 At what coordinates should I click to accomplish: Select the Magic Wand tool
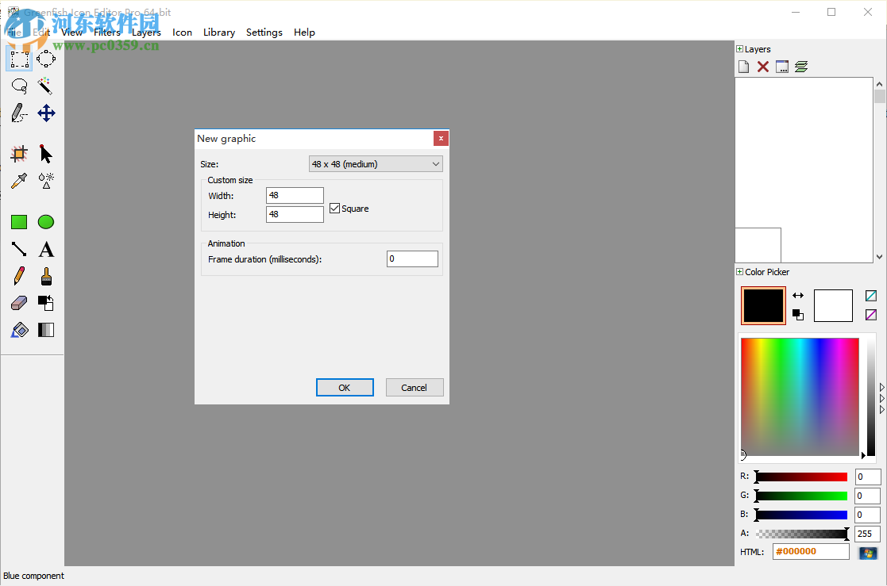[x=46, y=86]
